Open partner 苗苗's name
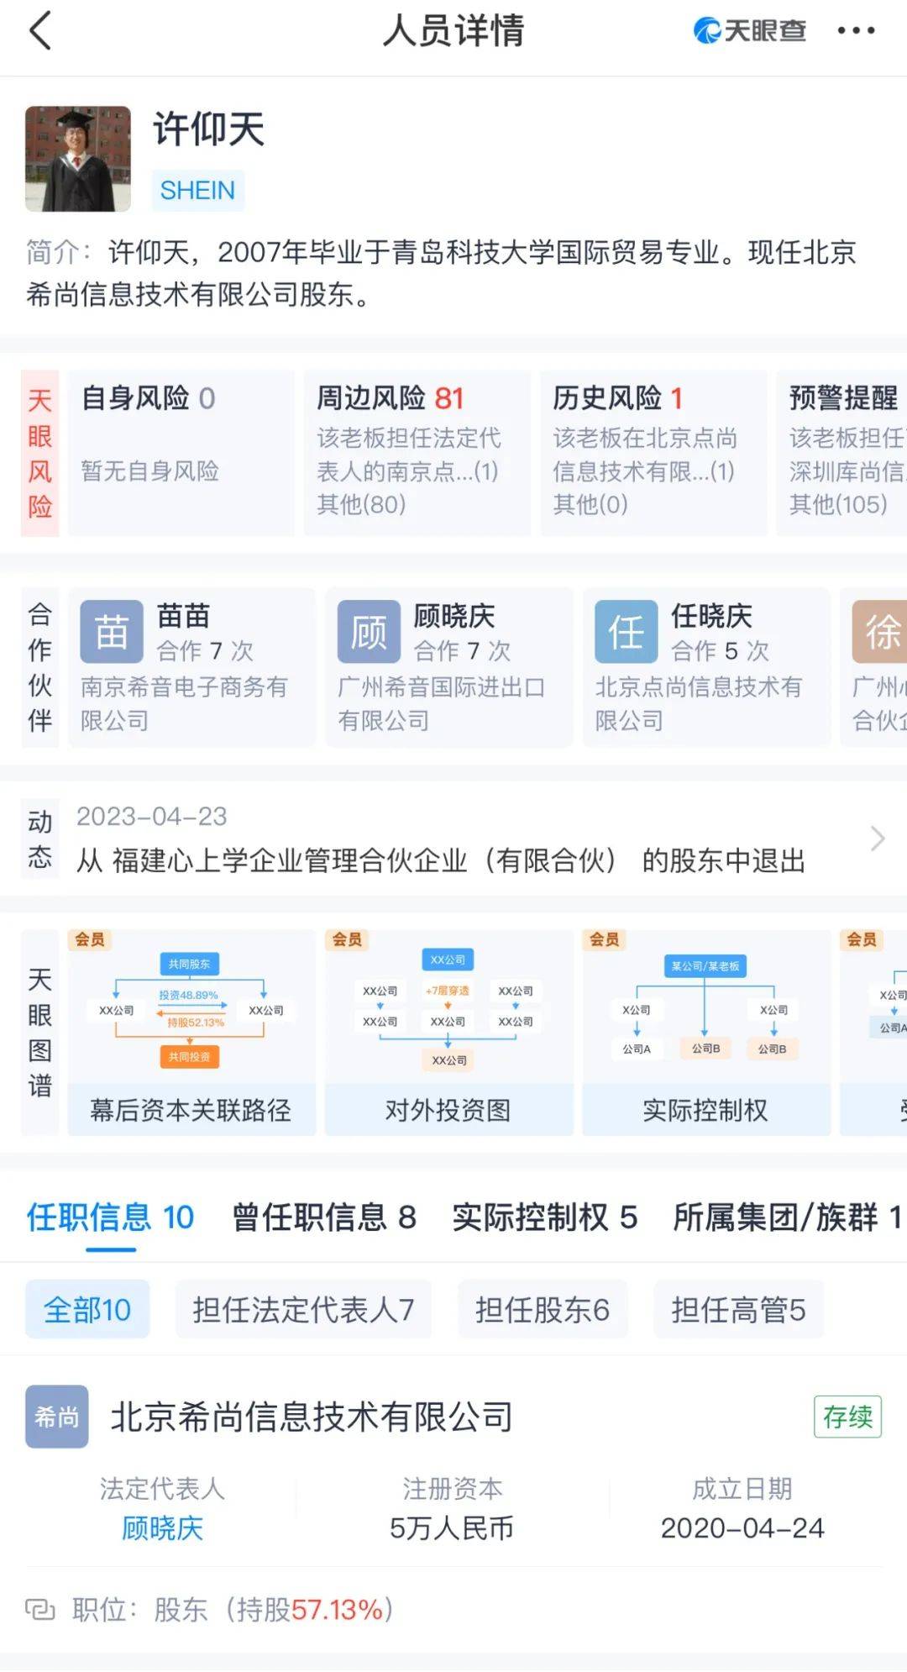This screenshot has width=907, height=1672. click(184, 616)
